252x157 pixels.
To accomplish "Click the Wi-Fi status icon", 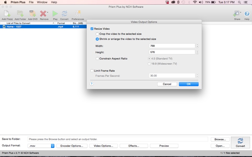I will pyautogui.click(x=195, y=2).
